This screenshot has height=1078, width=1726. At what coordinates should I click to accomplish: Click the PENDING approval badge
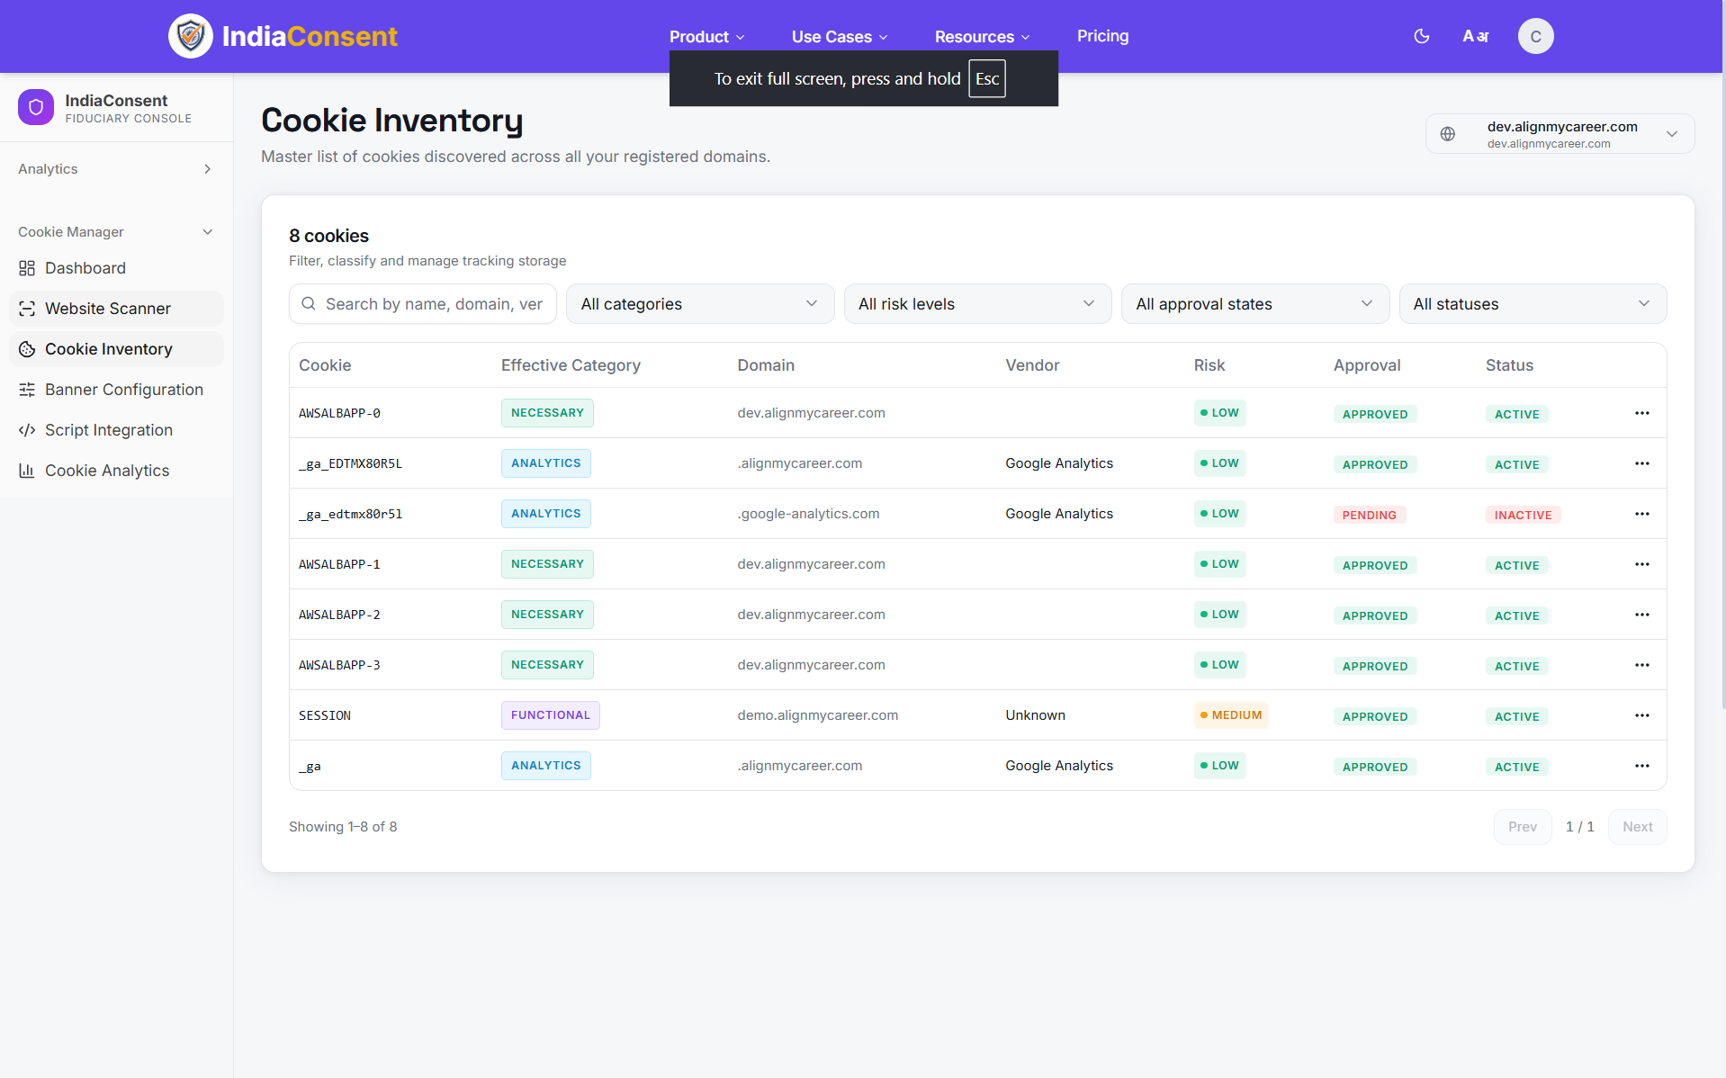click(1370, 515)
